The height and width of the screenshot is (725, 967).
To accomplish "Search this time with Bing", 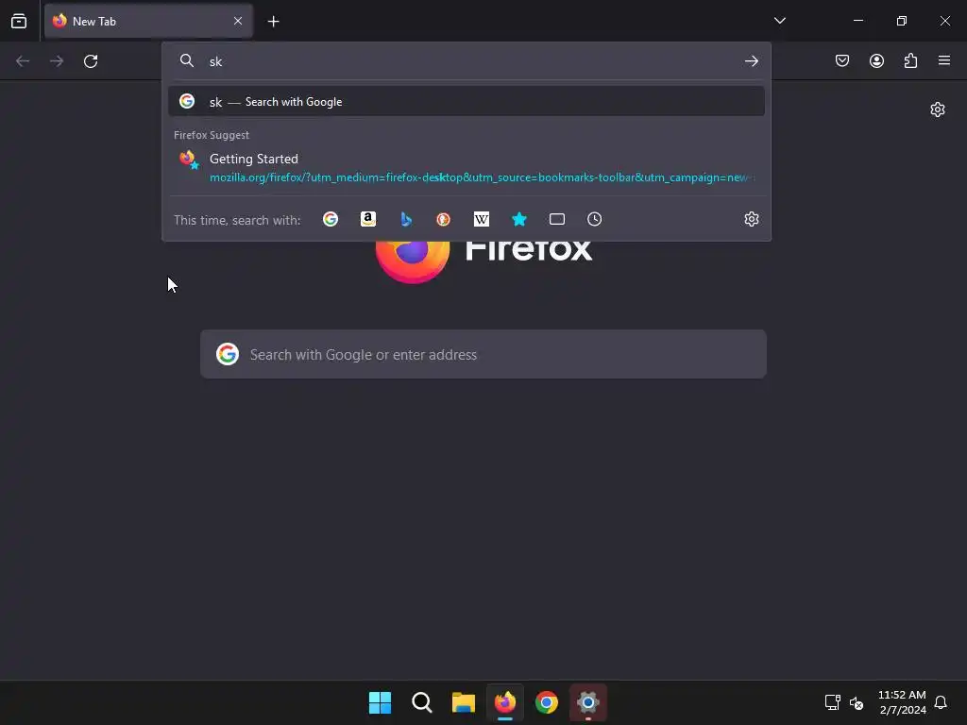I will 406,219.
